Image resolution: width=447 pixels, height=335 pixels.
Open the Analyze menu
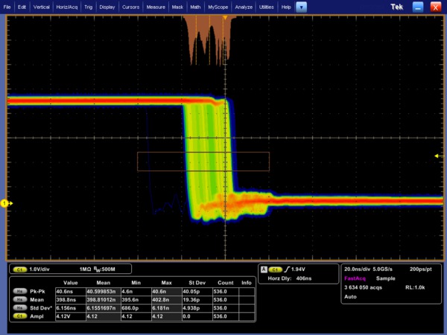pyautogui.click(x=245, y=7)
